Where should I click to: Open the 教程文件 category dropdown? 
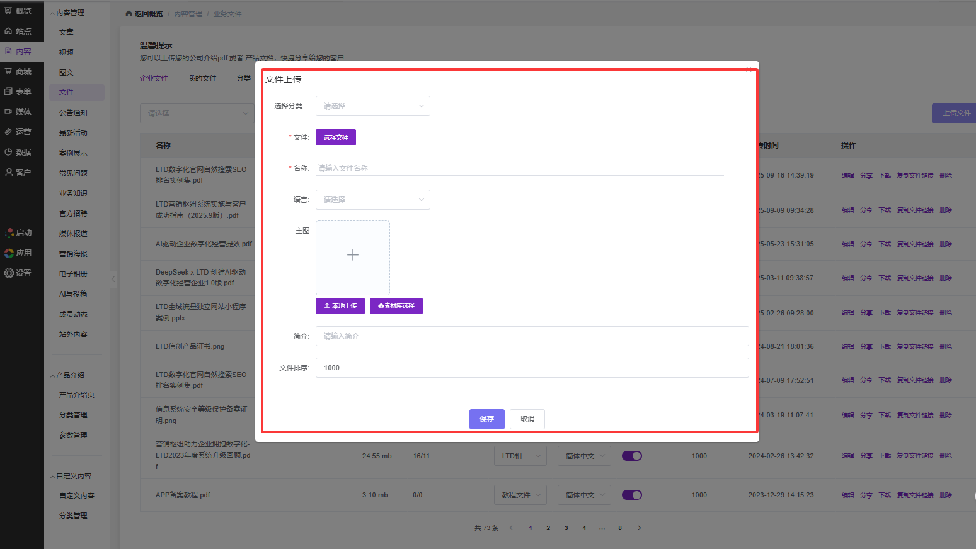tap(520, 495)
